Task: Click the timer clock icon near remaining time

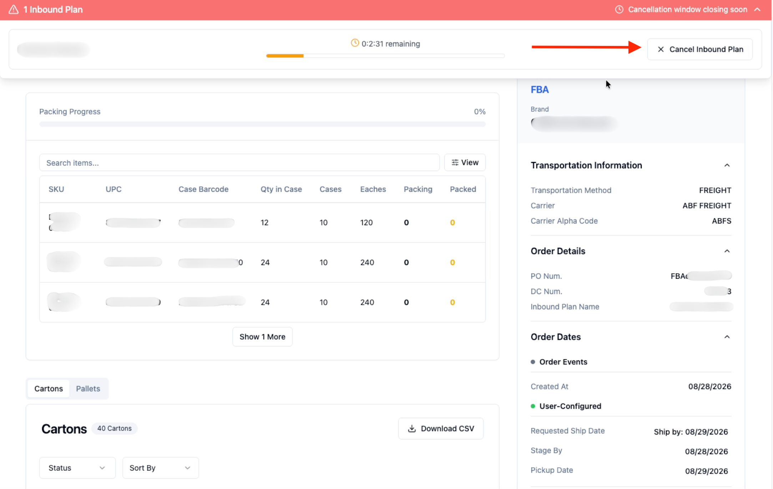Action: click(355, 43)
